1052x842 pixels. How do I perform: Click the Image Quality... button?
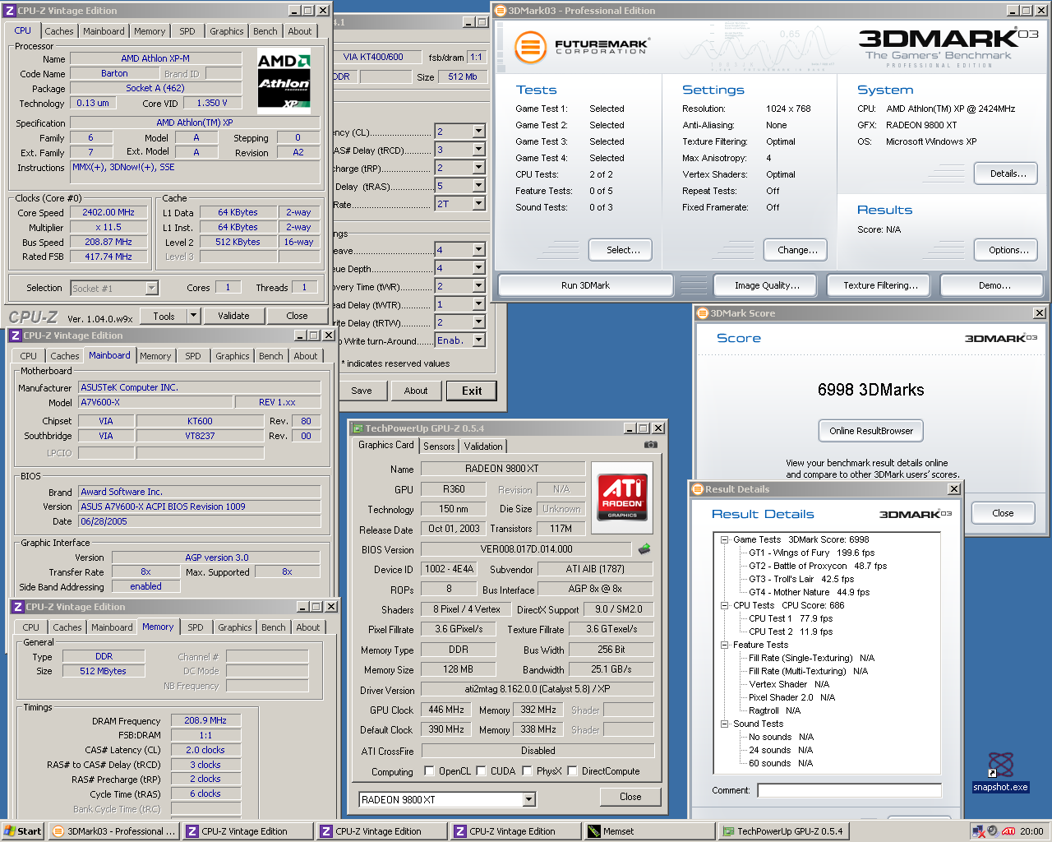pos(767,285)
